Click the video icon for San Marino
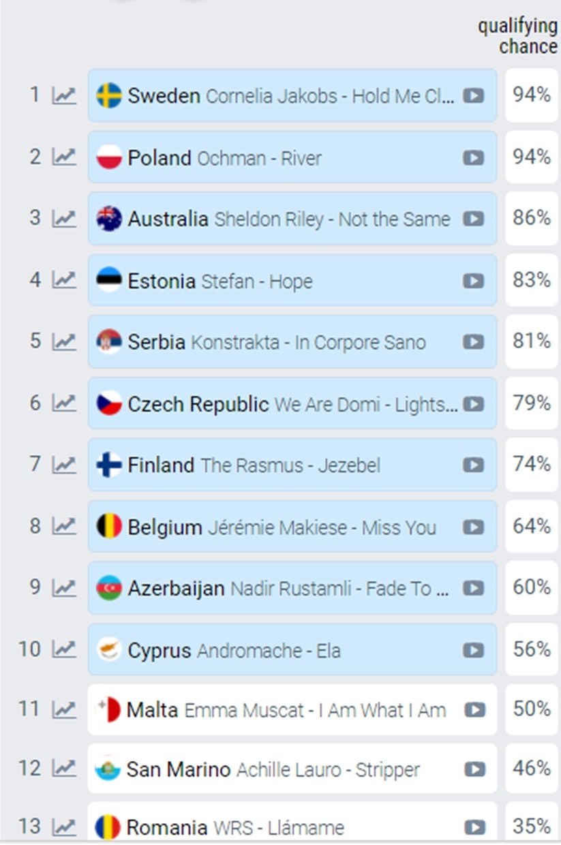This screenshot has width=561, height=845. 474,769
